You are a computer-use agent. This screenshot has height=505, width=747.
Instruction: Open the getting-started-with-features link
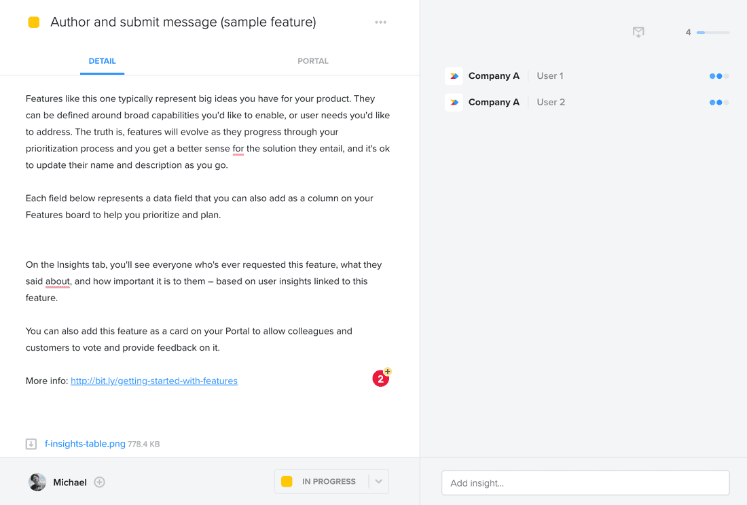click(153, 381)
